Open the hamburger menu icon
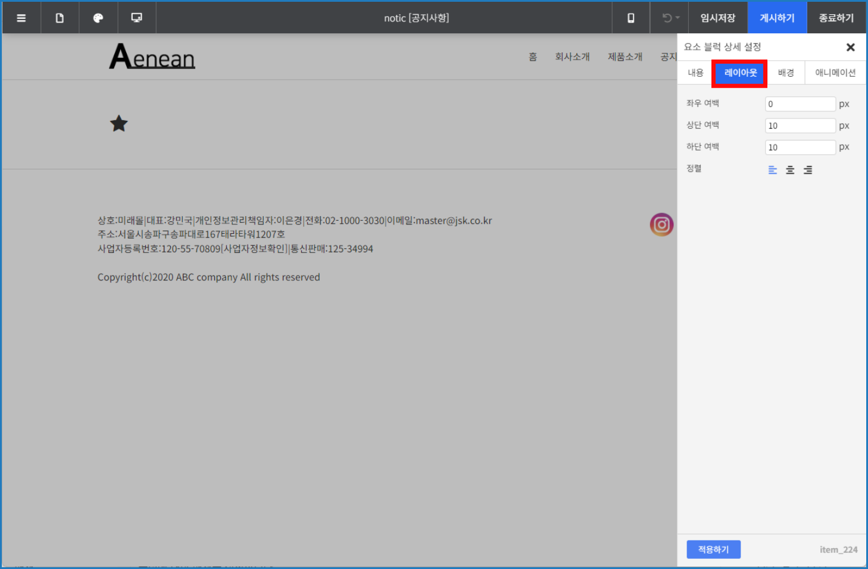 21,18
